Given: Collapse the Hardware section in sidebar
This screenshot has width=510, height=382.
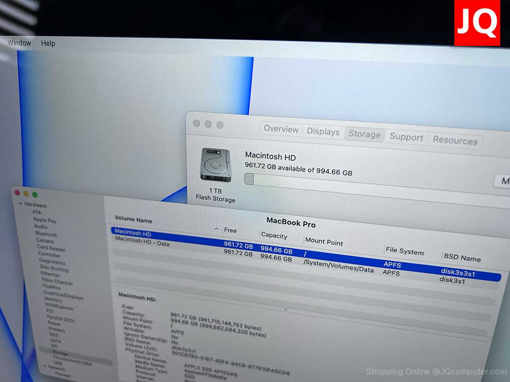Looking at the screenshot, I should pyautogui.click(x=20, y=204).
